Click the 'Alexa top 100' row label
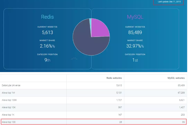The width and height of the screenshot is (188, 125). (9, 122)
